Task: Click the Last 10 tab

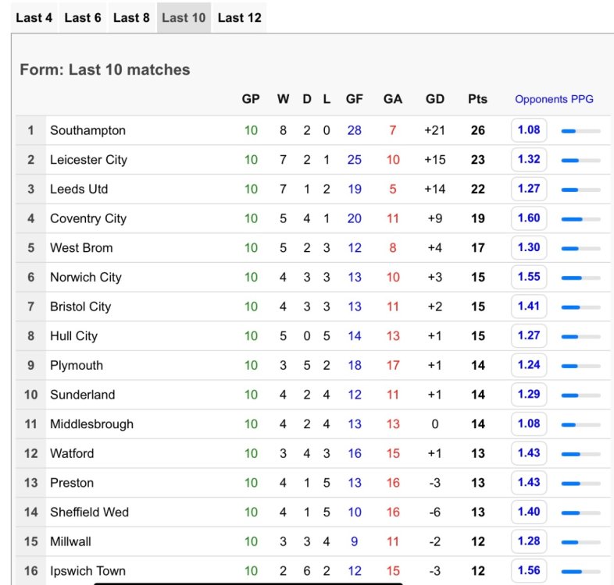Action: point(183,17)
